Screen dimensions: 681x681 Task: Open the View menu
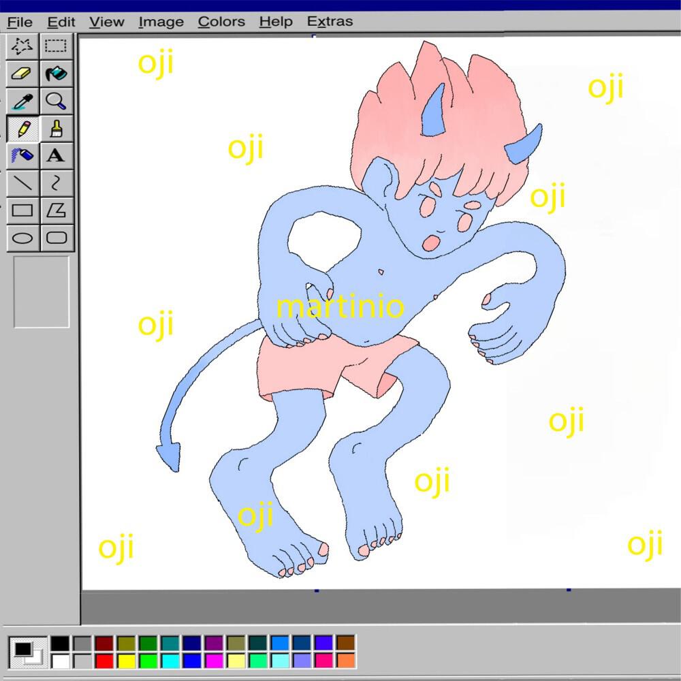tap(107, 22)
